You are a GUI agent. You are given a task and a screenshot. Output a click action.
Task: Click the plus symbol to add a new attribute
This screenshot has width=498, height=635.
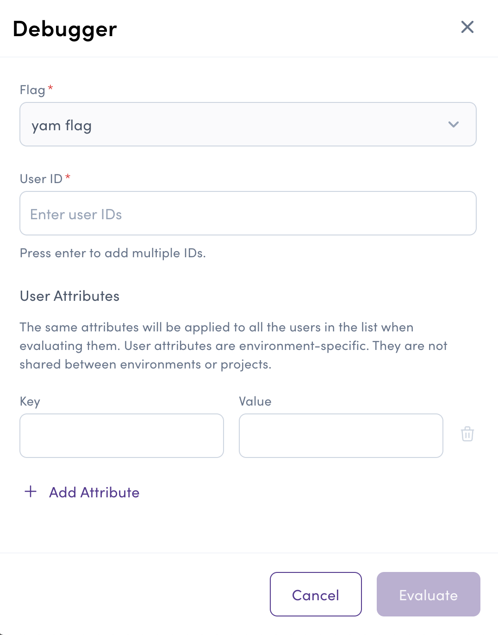(x=31, y=492)
